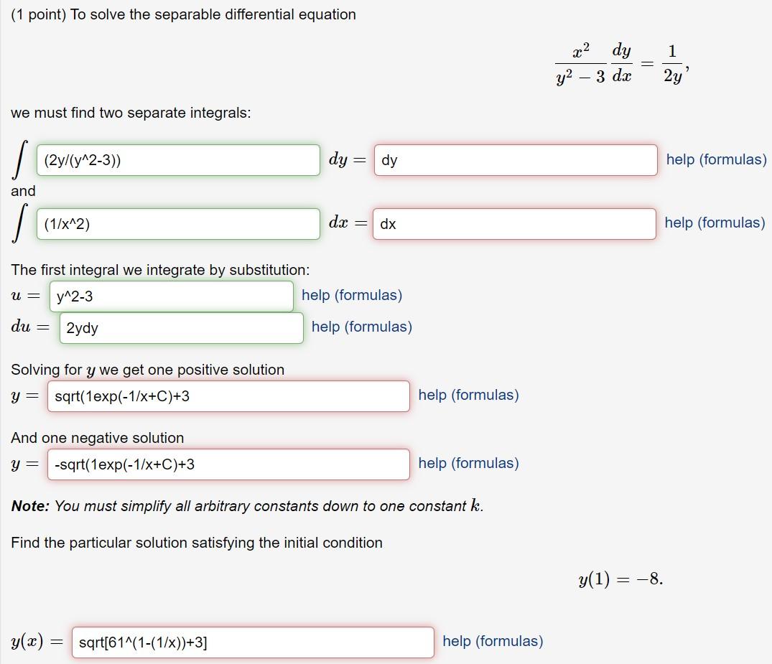Open help formulas for the negative solution
The height and width of the screenshot is (664, 772).
(468, 463)
